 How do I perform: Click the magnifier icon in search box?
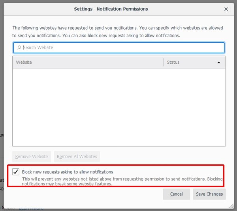(x=19, y=48)
